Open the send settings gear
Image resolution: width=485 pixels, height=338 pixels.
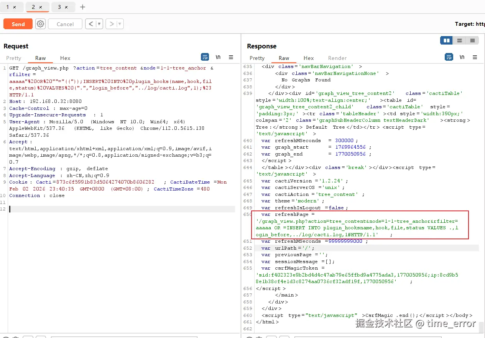point(40,24)
